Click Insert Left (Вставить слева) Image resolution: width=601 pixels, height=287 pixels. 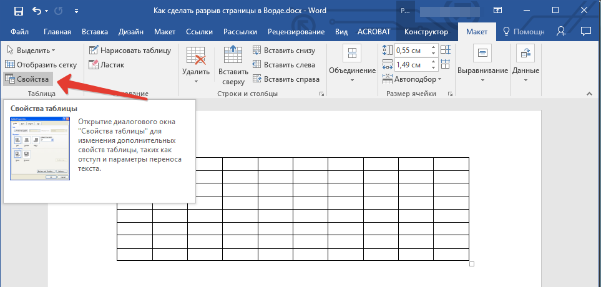[284, 65]
